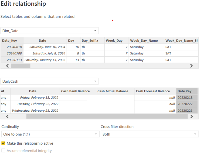
Task: Click the cell 20340708 in Date_Key
Action: pyautogui.click(x=12, y=53)
